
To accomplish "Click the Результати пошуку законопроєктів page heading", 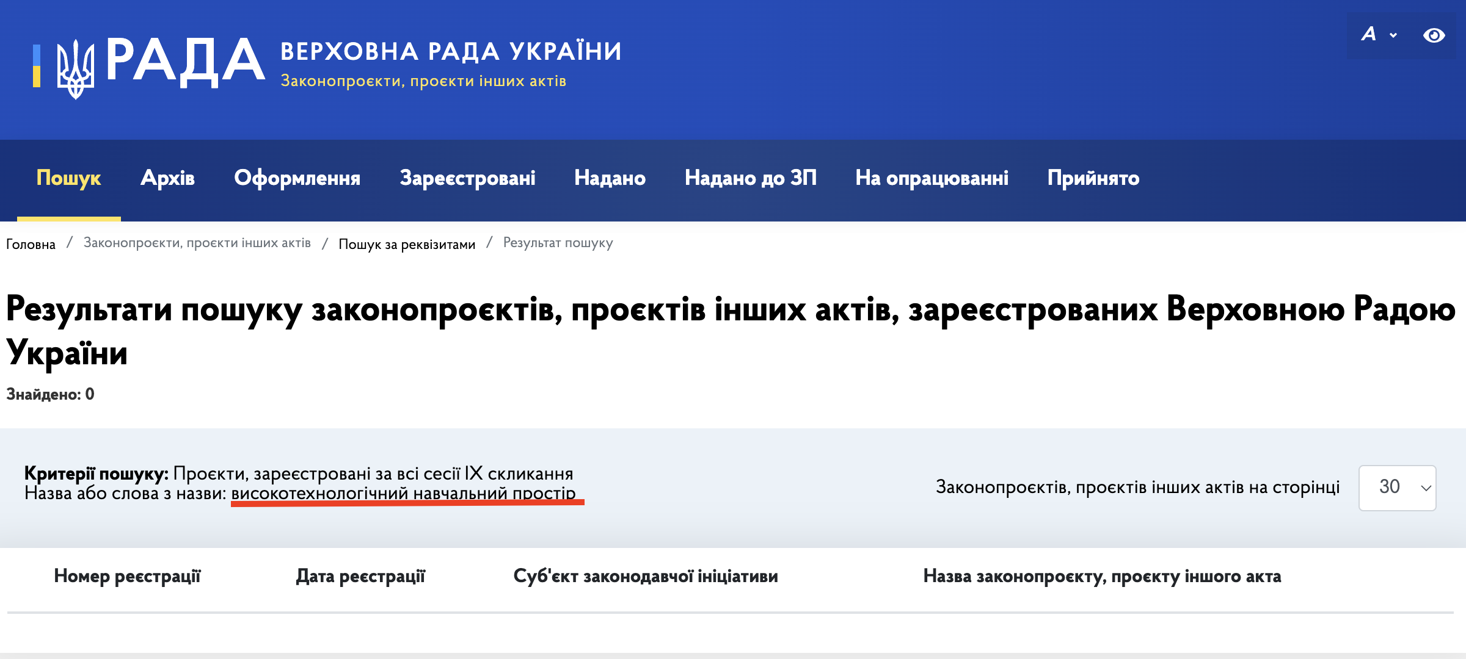I will [731, 331].
